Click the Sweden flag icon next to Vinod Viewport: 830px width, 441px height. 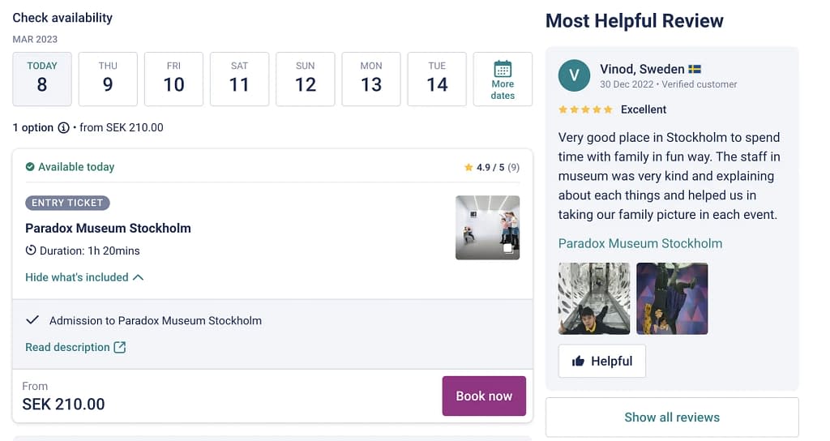(695, 70)
